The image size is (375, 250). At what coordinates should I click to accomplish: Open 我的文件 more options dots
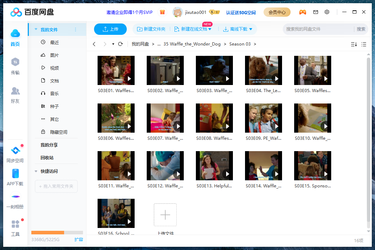[x=75, y=30]
